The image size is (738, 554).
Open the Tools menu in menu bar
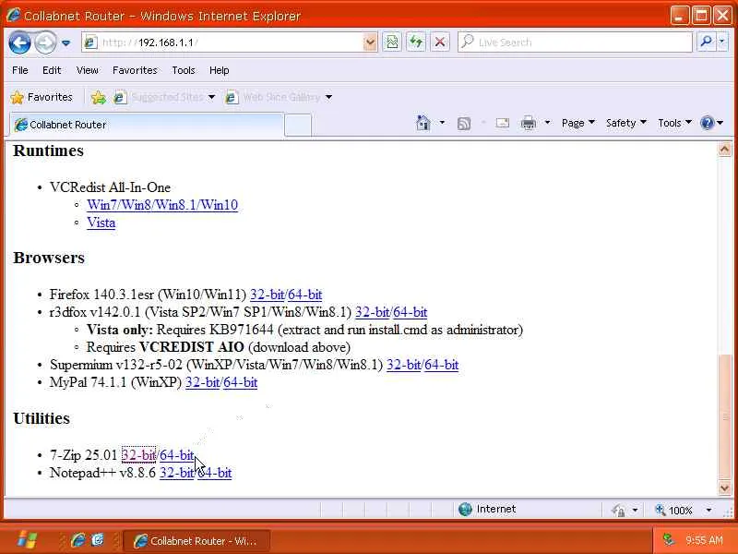click(x=184, y=70)
